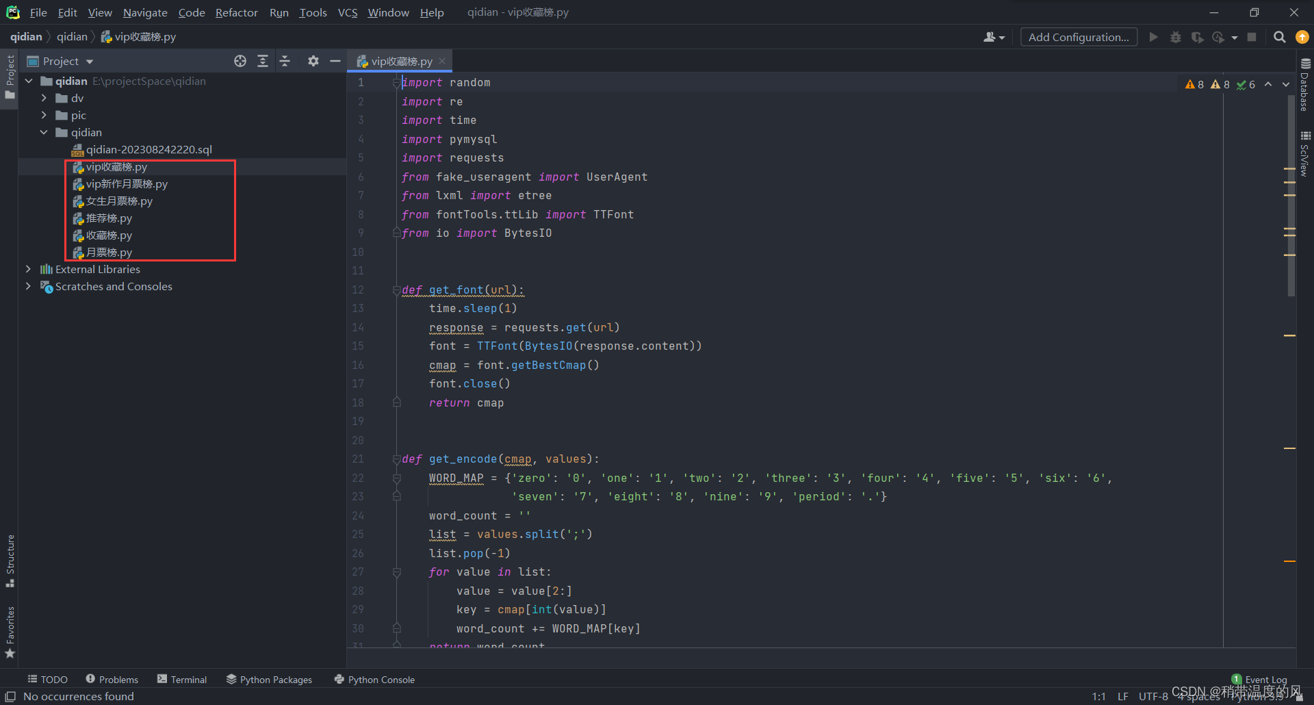Screen dimensions: 1314x705
Task: Click Run with Coverage icon
Action: tap(1197, 37)
